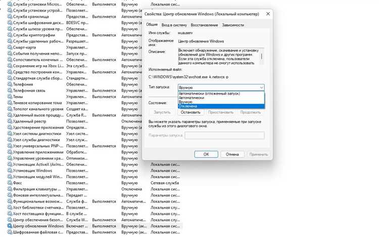Click gear icon beside Темы

[x=10, y=97]
